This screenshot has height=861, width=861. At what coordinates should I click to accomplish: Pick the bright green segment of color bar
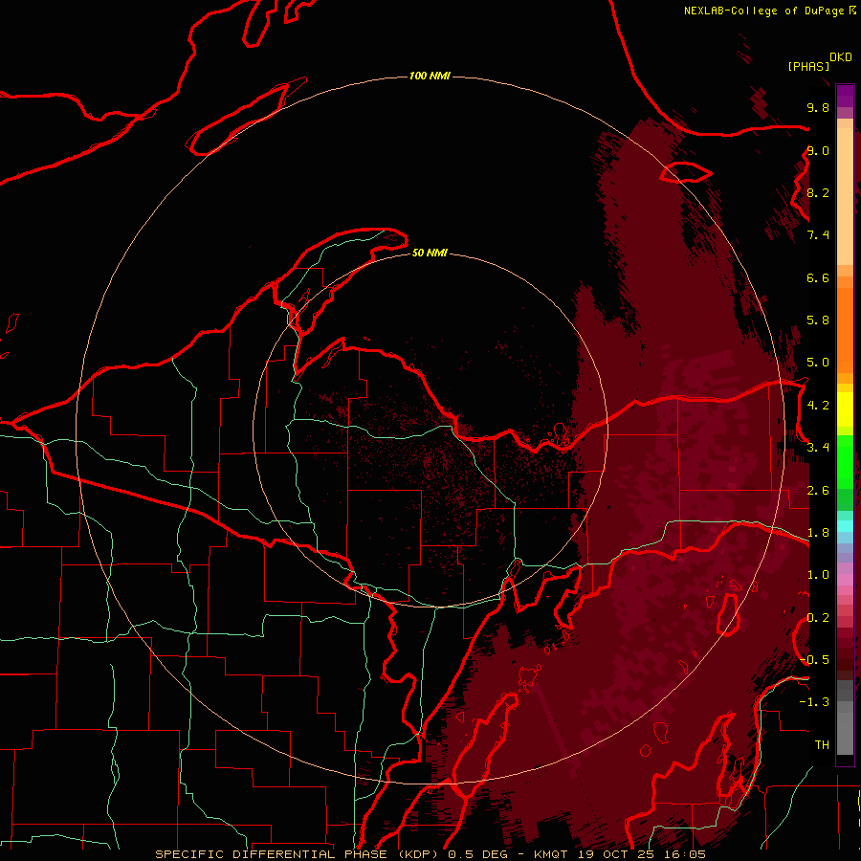click(x=845, y=461)
